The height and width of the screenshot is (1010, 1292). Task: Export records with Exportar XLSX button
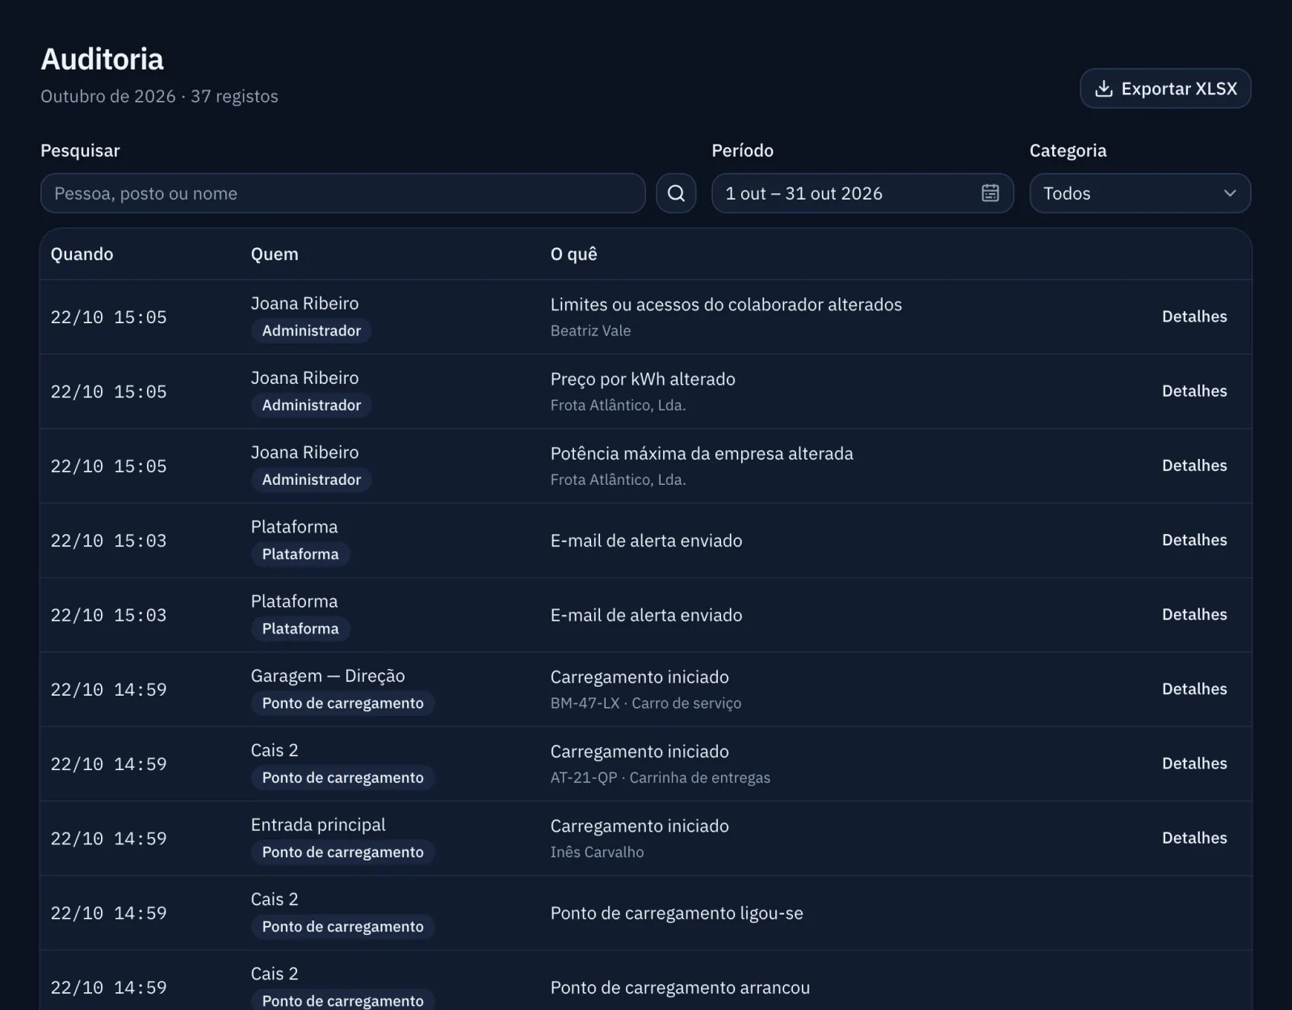(x=1165, y=89)
